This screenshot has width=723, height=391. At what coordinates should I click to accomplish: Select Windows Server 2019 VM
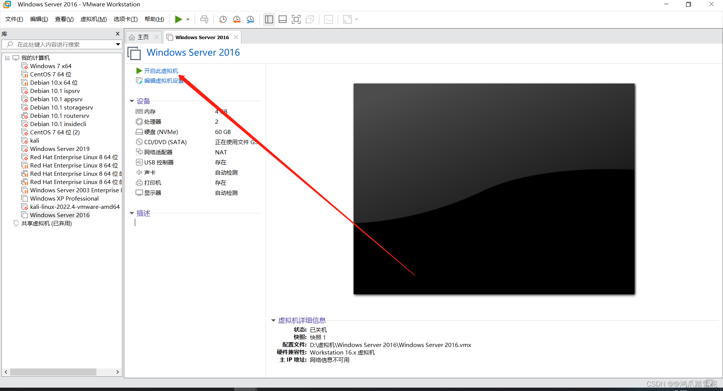tap(59, 149)
